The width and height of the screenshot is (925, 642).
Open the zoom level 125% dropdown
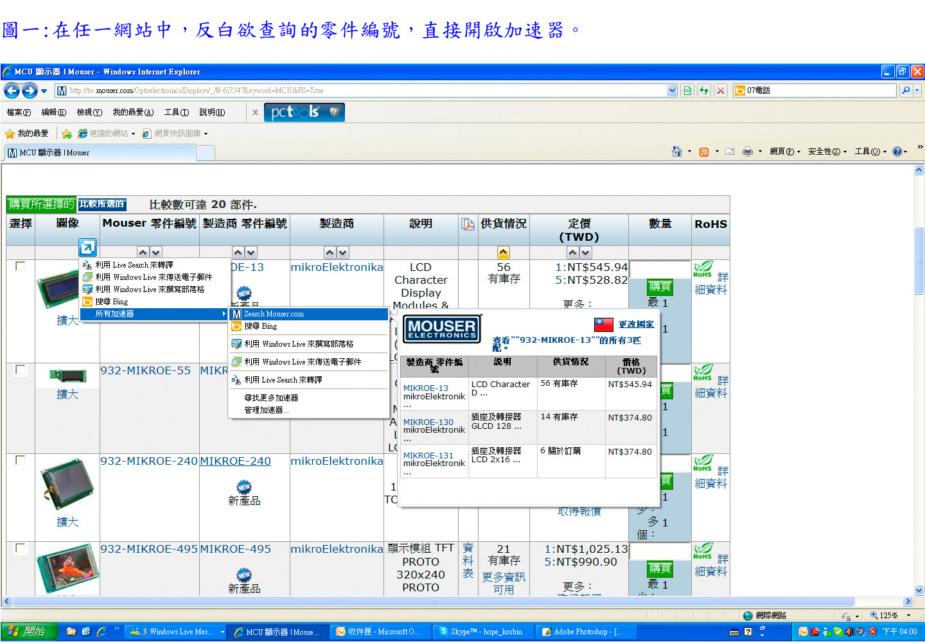click(908, 615)
